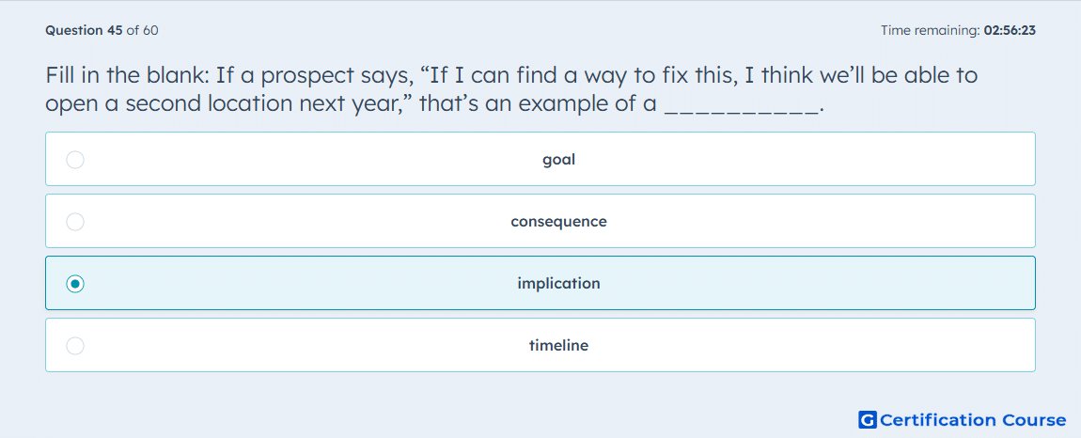Select the consequence radio button
1081x438 pixels.
point(75,222)
